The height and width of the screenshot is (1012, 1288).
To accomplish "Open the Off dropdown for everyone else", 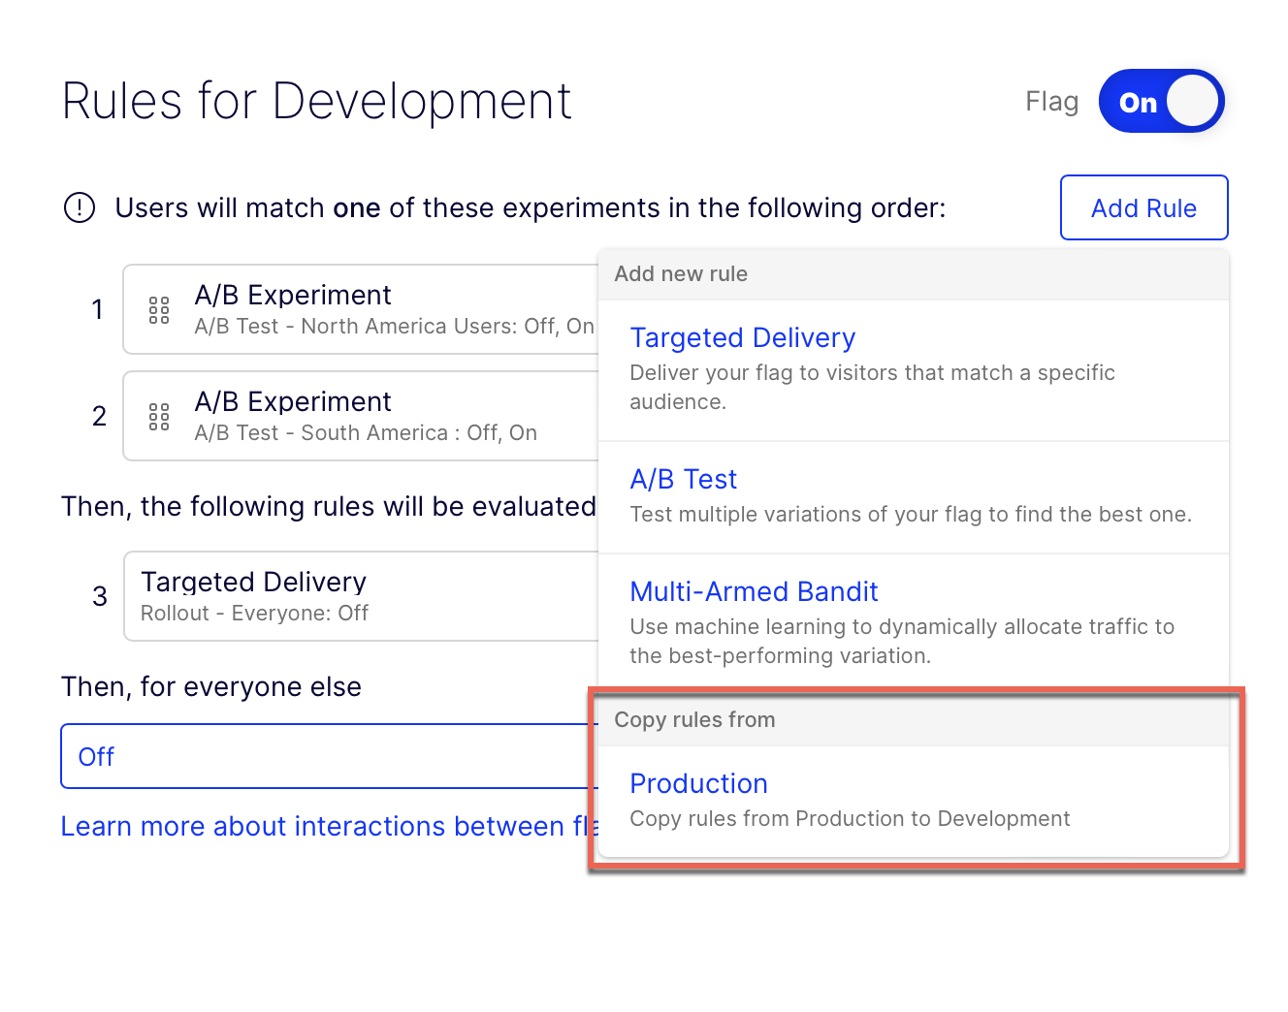I will [x=330, y=756].
